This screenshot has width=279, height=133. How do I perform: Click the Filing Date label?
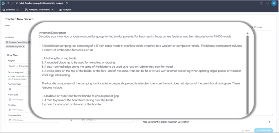click(x=12, y=105)
